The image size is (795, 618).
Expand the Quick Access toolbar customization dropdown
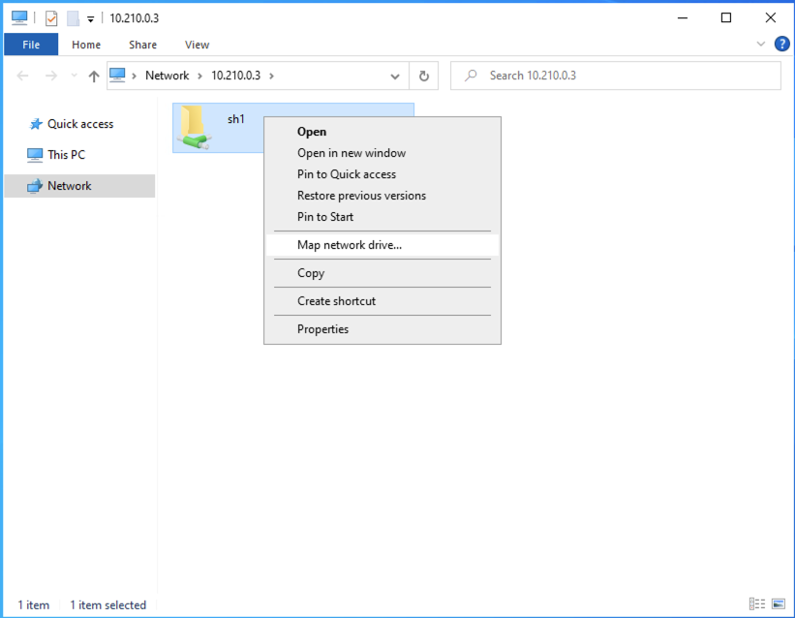tap(91, 16)
